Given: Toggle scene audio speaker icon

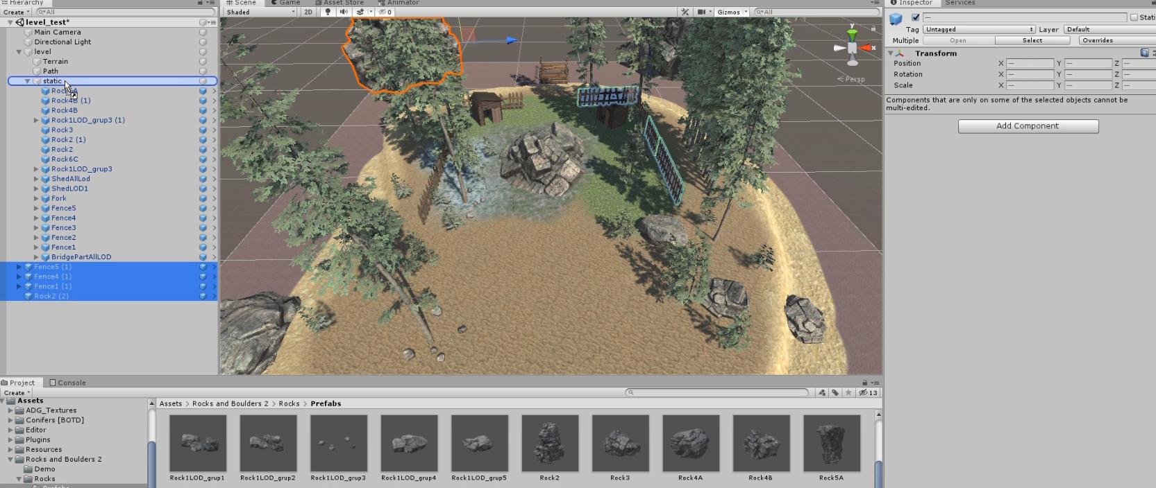Looking at the screenshot, I should [344, 12].
